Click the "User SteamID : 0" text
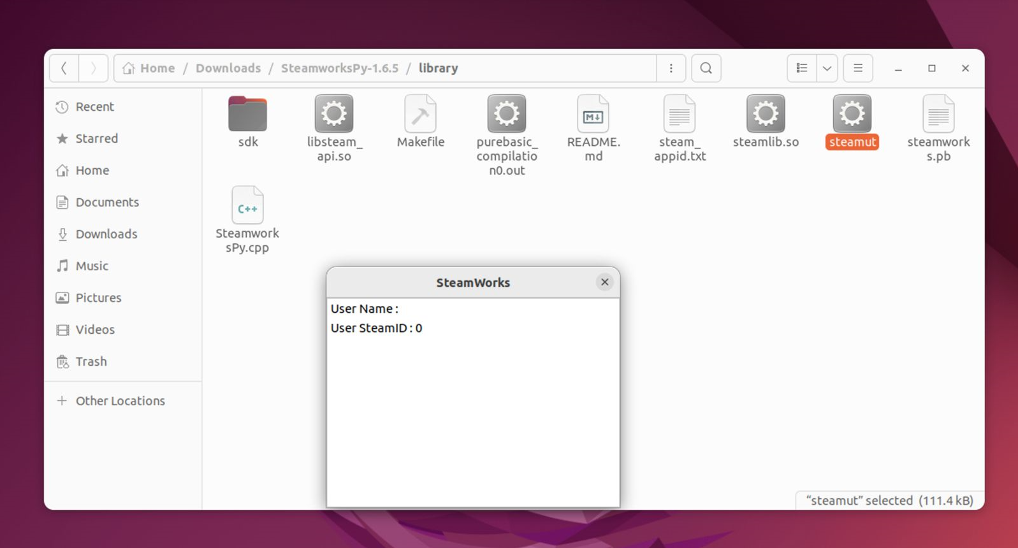This screenshot has width=1018, height=548. (376, 328)
